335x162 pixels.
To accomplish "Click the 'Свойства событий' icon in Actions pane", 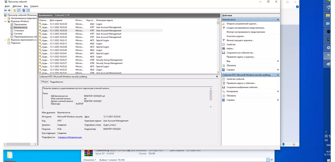I will pos(224,79).
